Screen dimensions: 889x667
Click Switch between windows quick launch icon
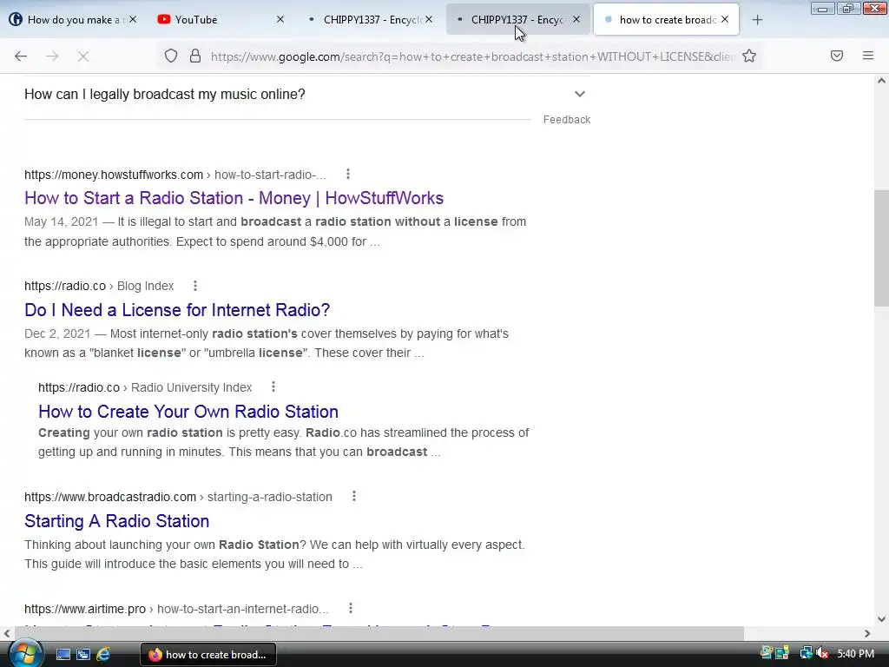(83, 655)
